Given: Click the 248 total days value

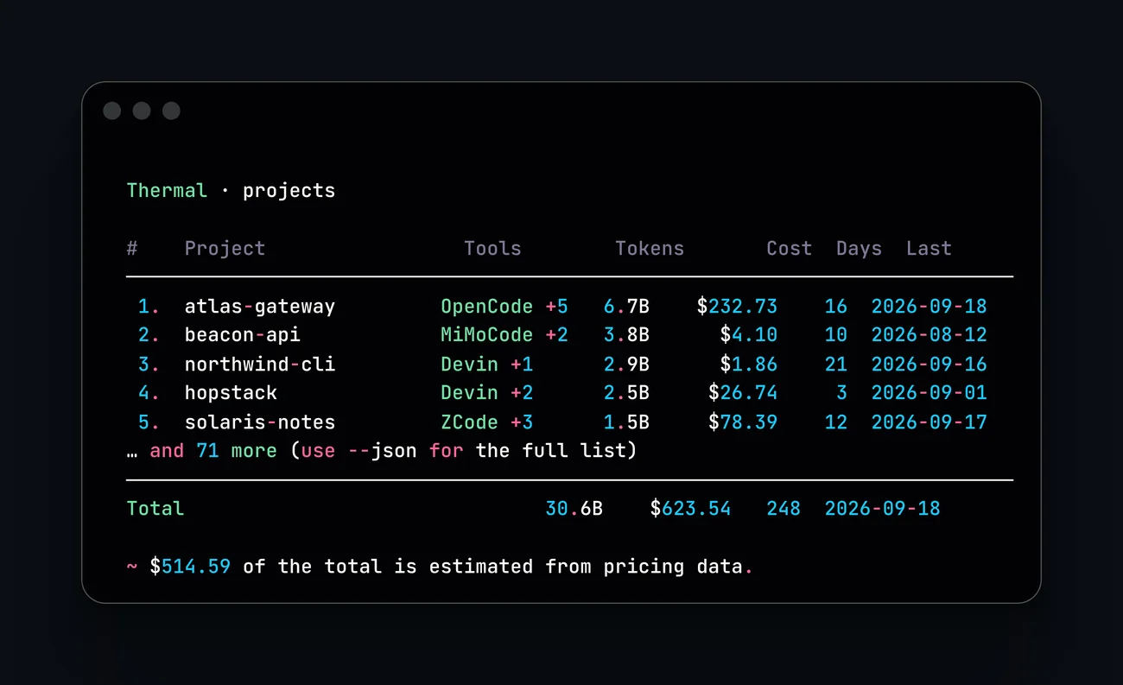Looking at the screenshot, I should click(x=784, y=509).
